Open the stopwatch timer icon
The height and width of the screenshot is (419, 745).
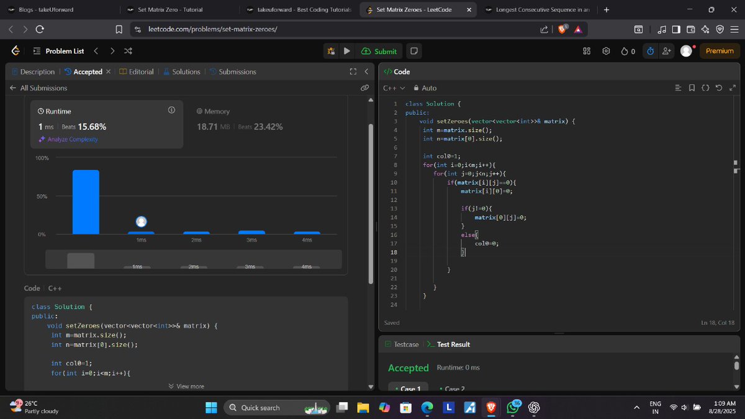point(650,52)
